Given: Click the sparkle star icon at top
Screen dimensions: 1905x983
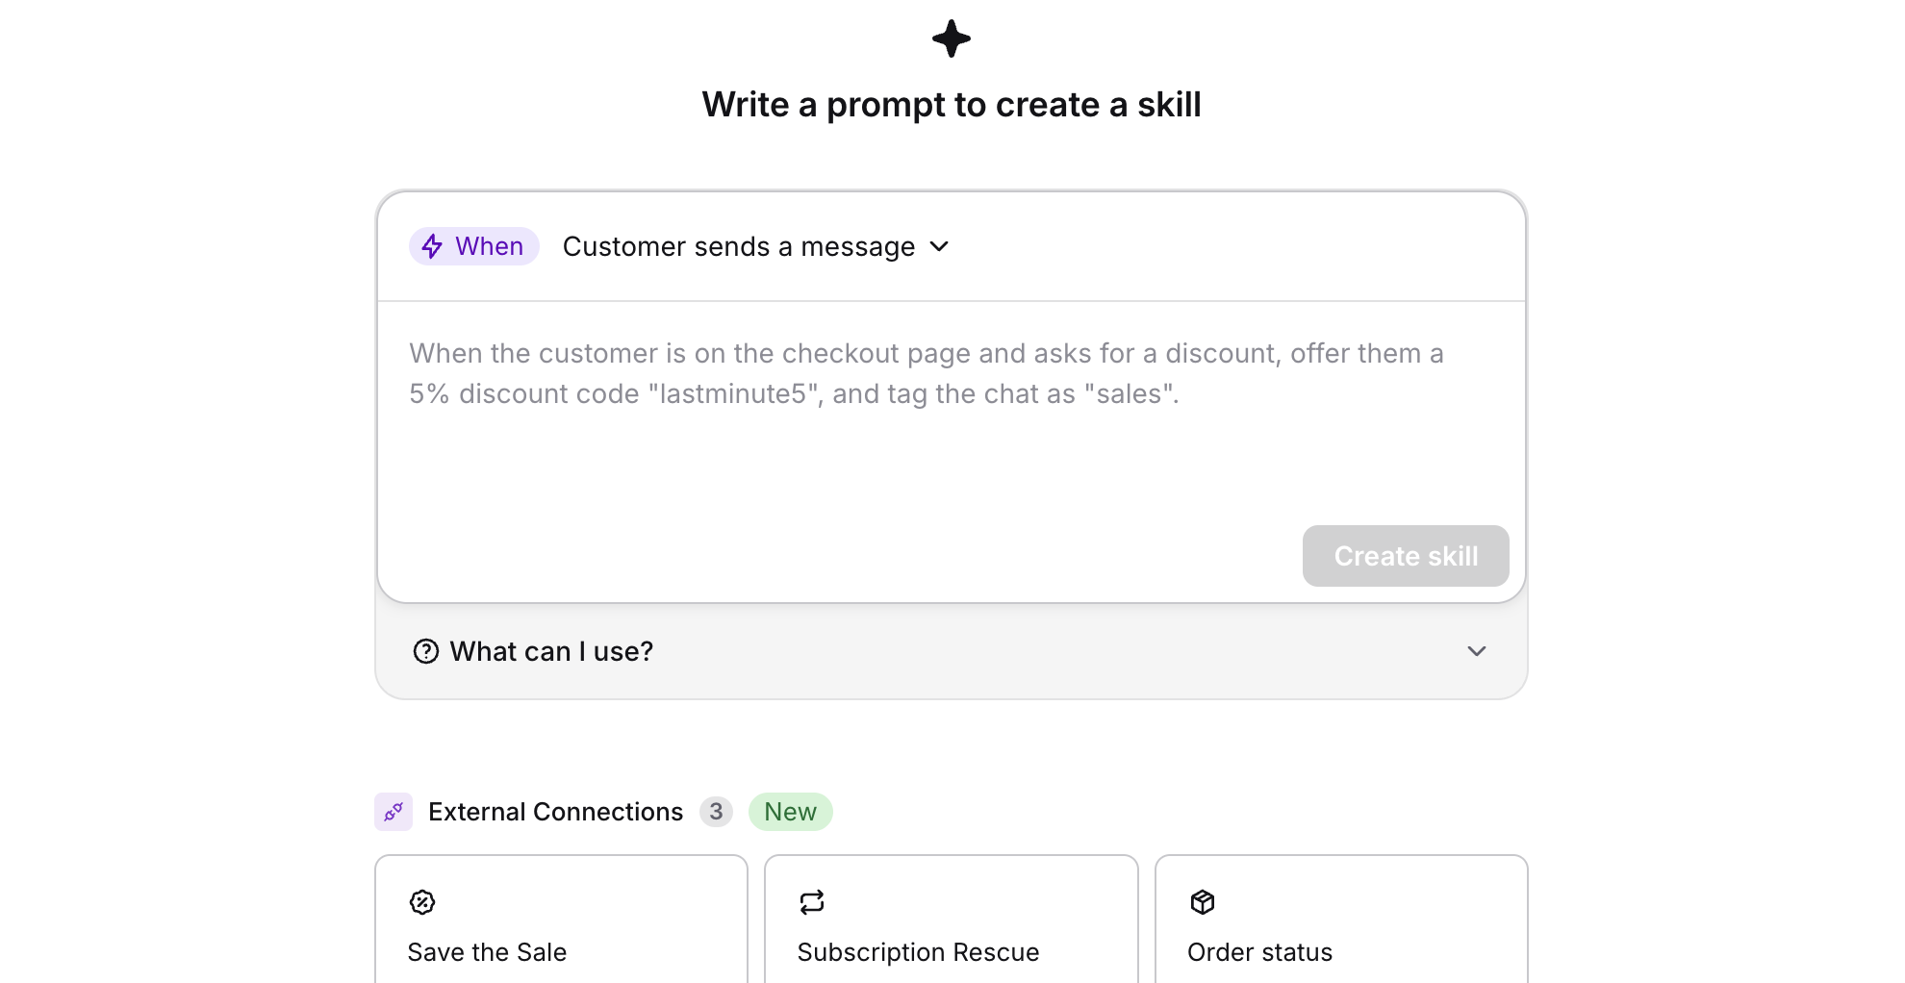Looking at the screenshot, I should click(951, 38).
